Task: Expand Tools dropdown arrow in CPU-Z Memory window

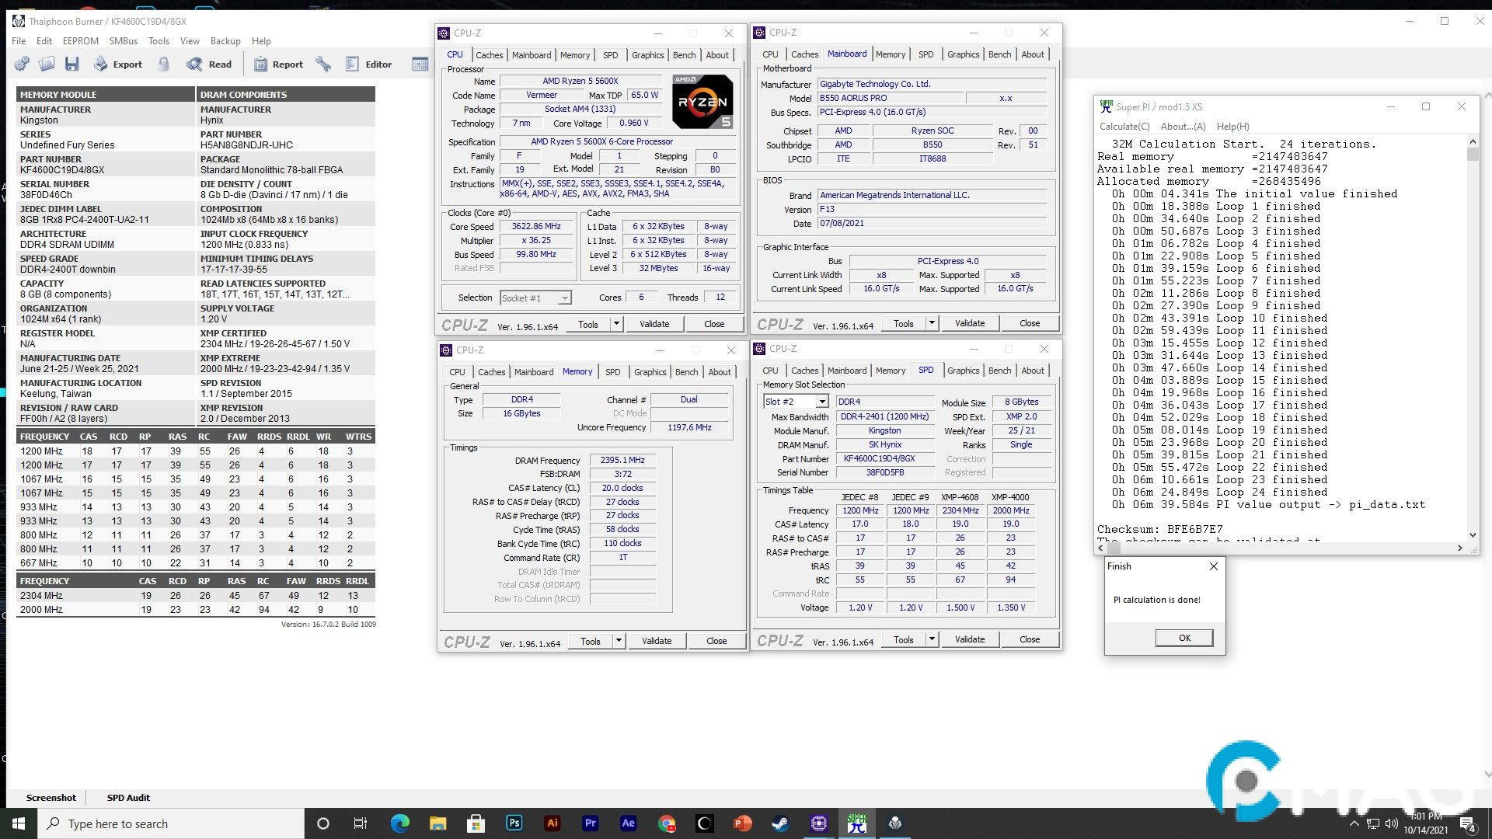Action: pos(619,641)
